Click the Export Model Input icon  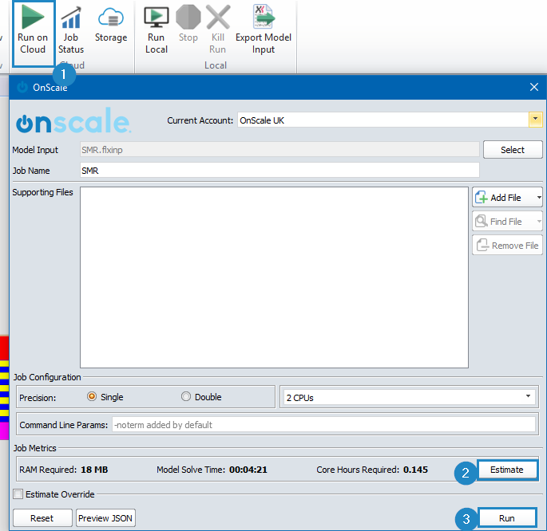tap(264, 30)
